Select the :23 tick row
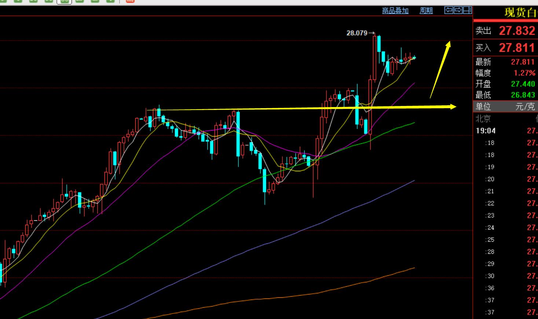The height and width of the screenshot is (319, 538). point(506,215)
